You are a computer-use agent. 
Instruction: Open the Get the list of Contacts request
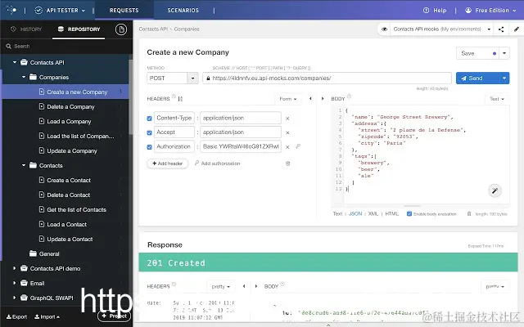click(76, 209)
